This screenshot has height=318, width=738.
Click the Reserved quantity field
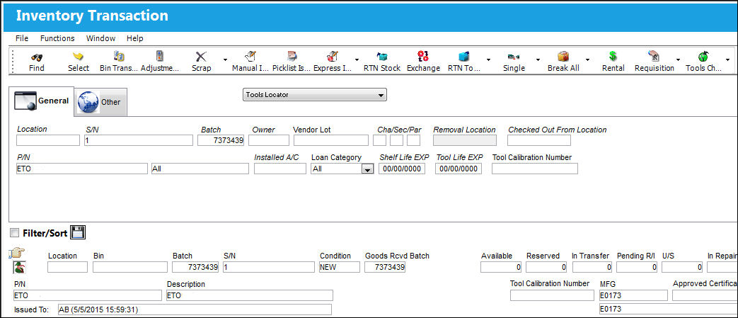pyautogui.click(x=546, y=267)
